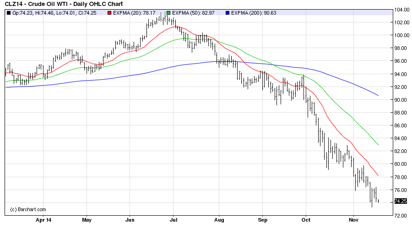The width and height of the screenshot is (412, 234).
Task: Click the blue EXPMA (200) legend swatch
Action: click(x=228, y=13)
